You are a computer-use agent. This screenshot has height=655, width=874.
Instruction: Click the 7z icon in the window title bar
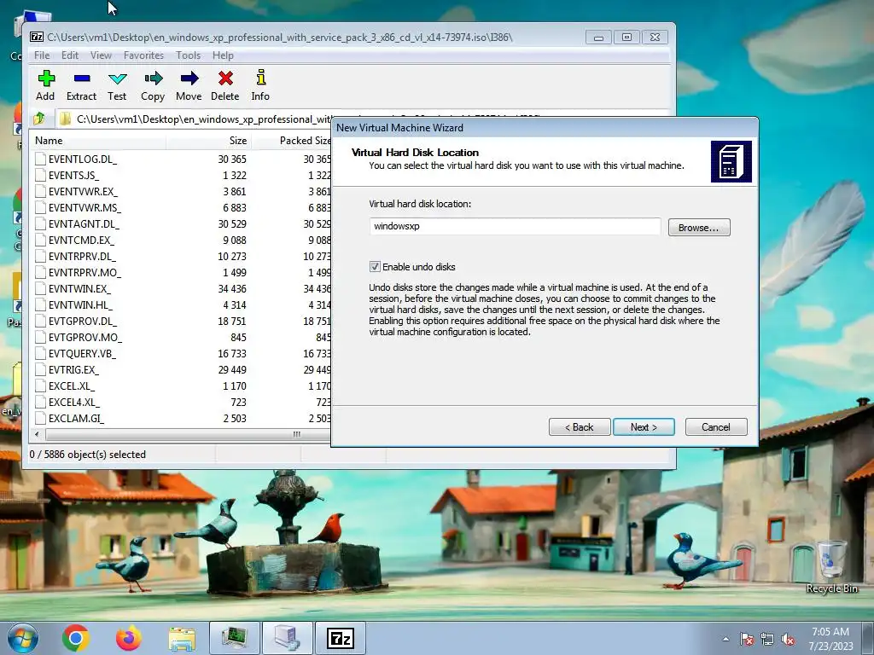(37, 37)
